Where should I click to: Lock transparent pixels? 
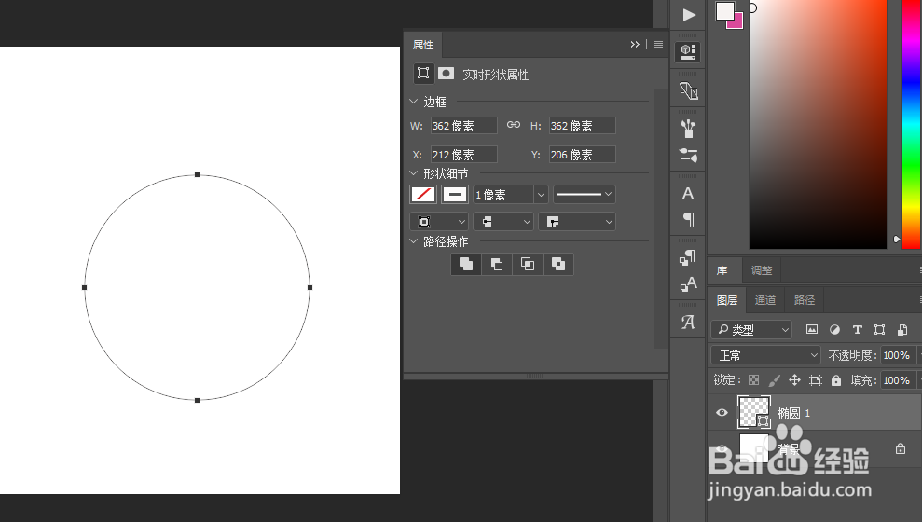point(754,380)
